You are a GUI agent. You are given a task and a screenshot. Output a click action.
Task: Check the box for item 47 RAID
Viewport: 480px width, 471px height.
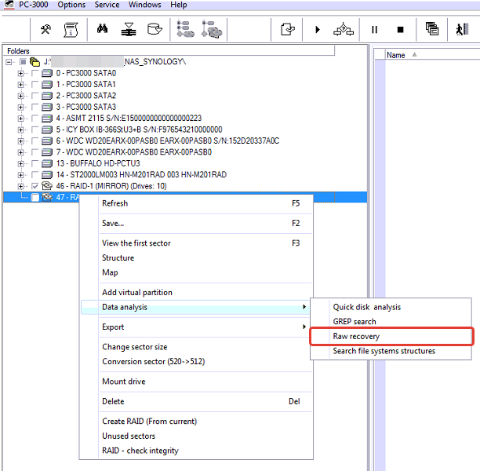coord(35,197)
